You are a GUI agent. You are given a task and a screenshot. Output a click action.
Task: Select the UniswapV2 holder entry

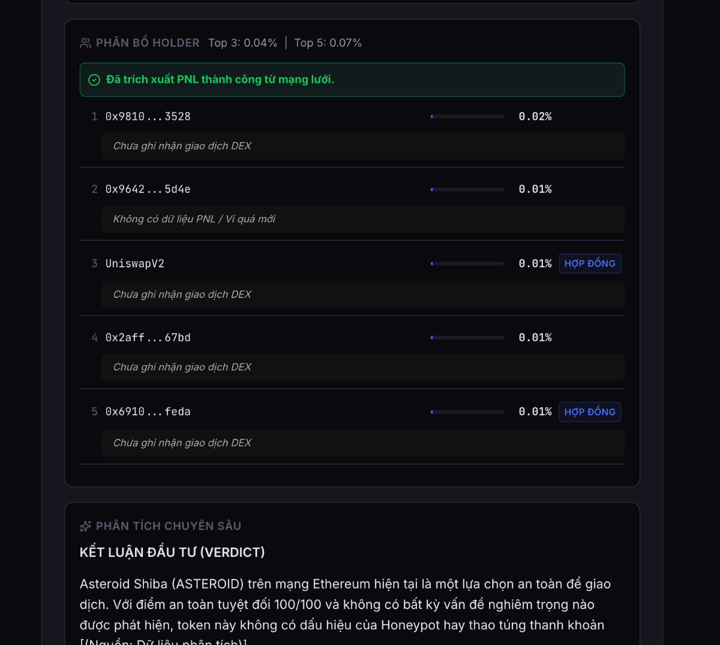tap(135, 264)
